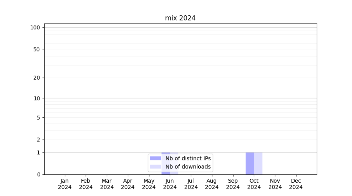352x196 pixels.
Task: Select the "Aug 2024" x-axis label
Action: pyautogui.click(x=212, y=184)
